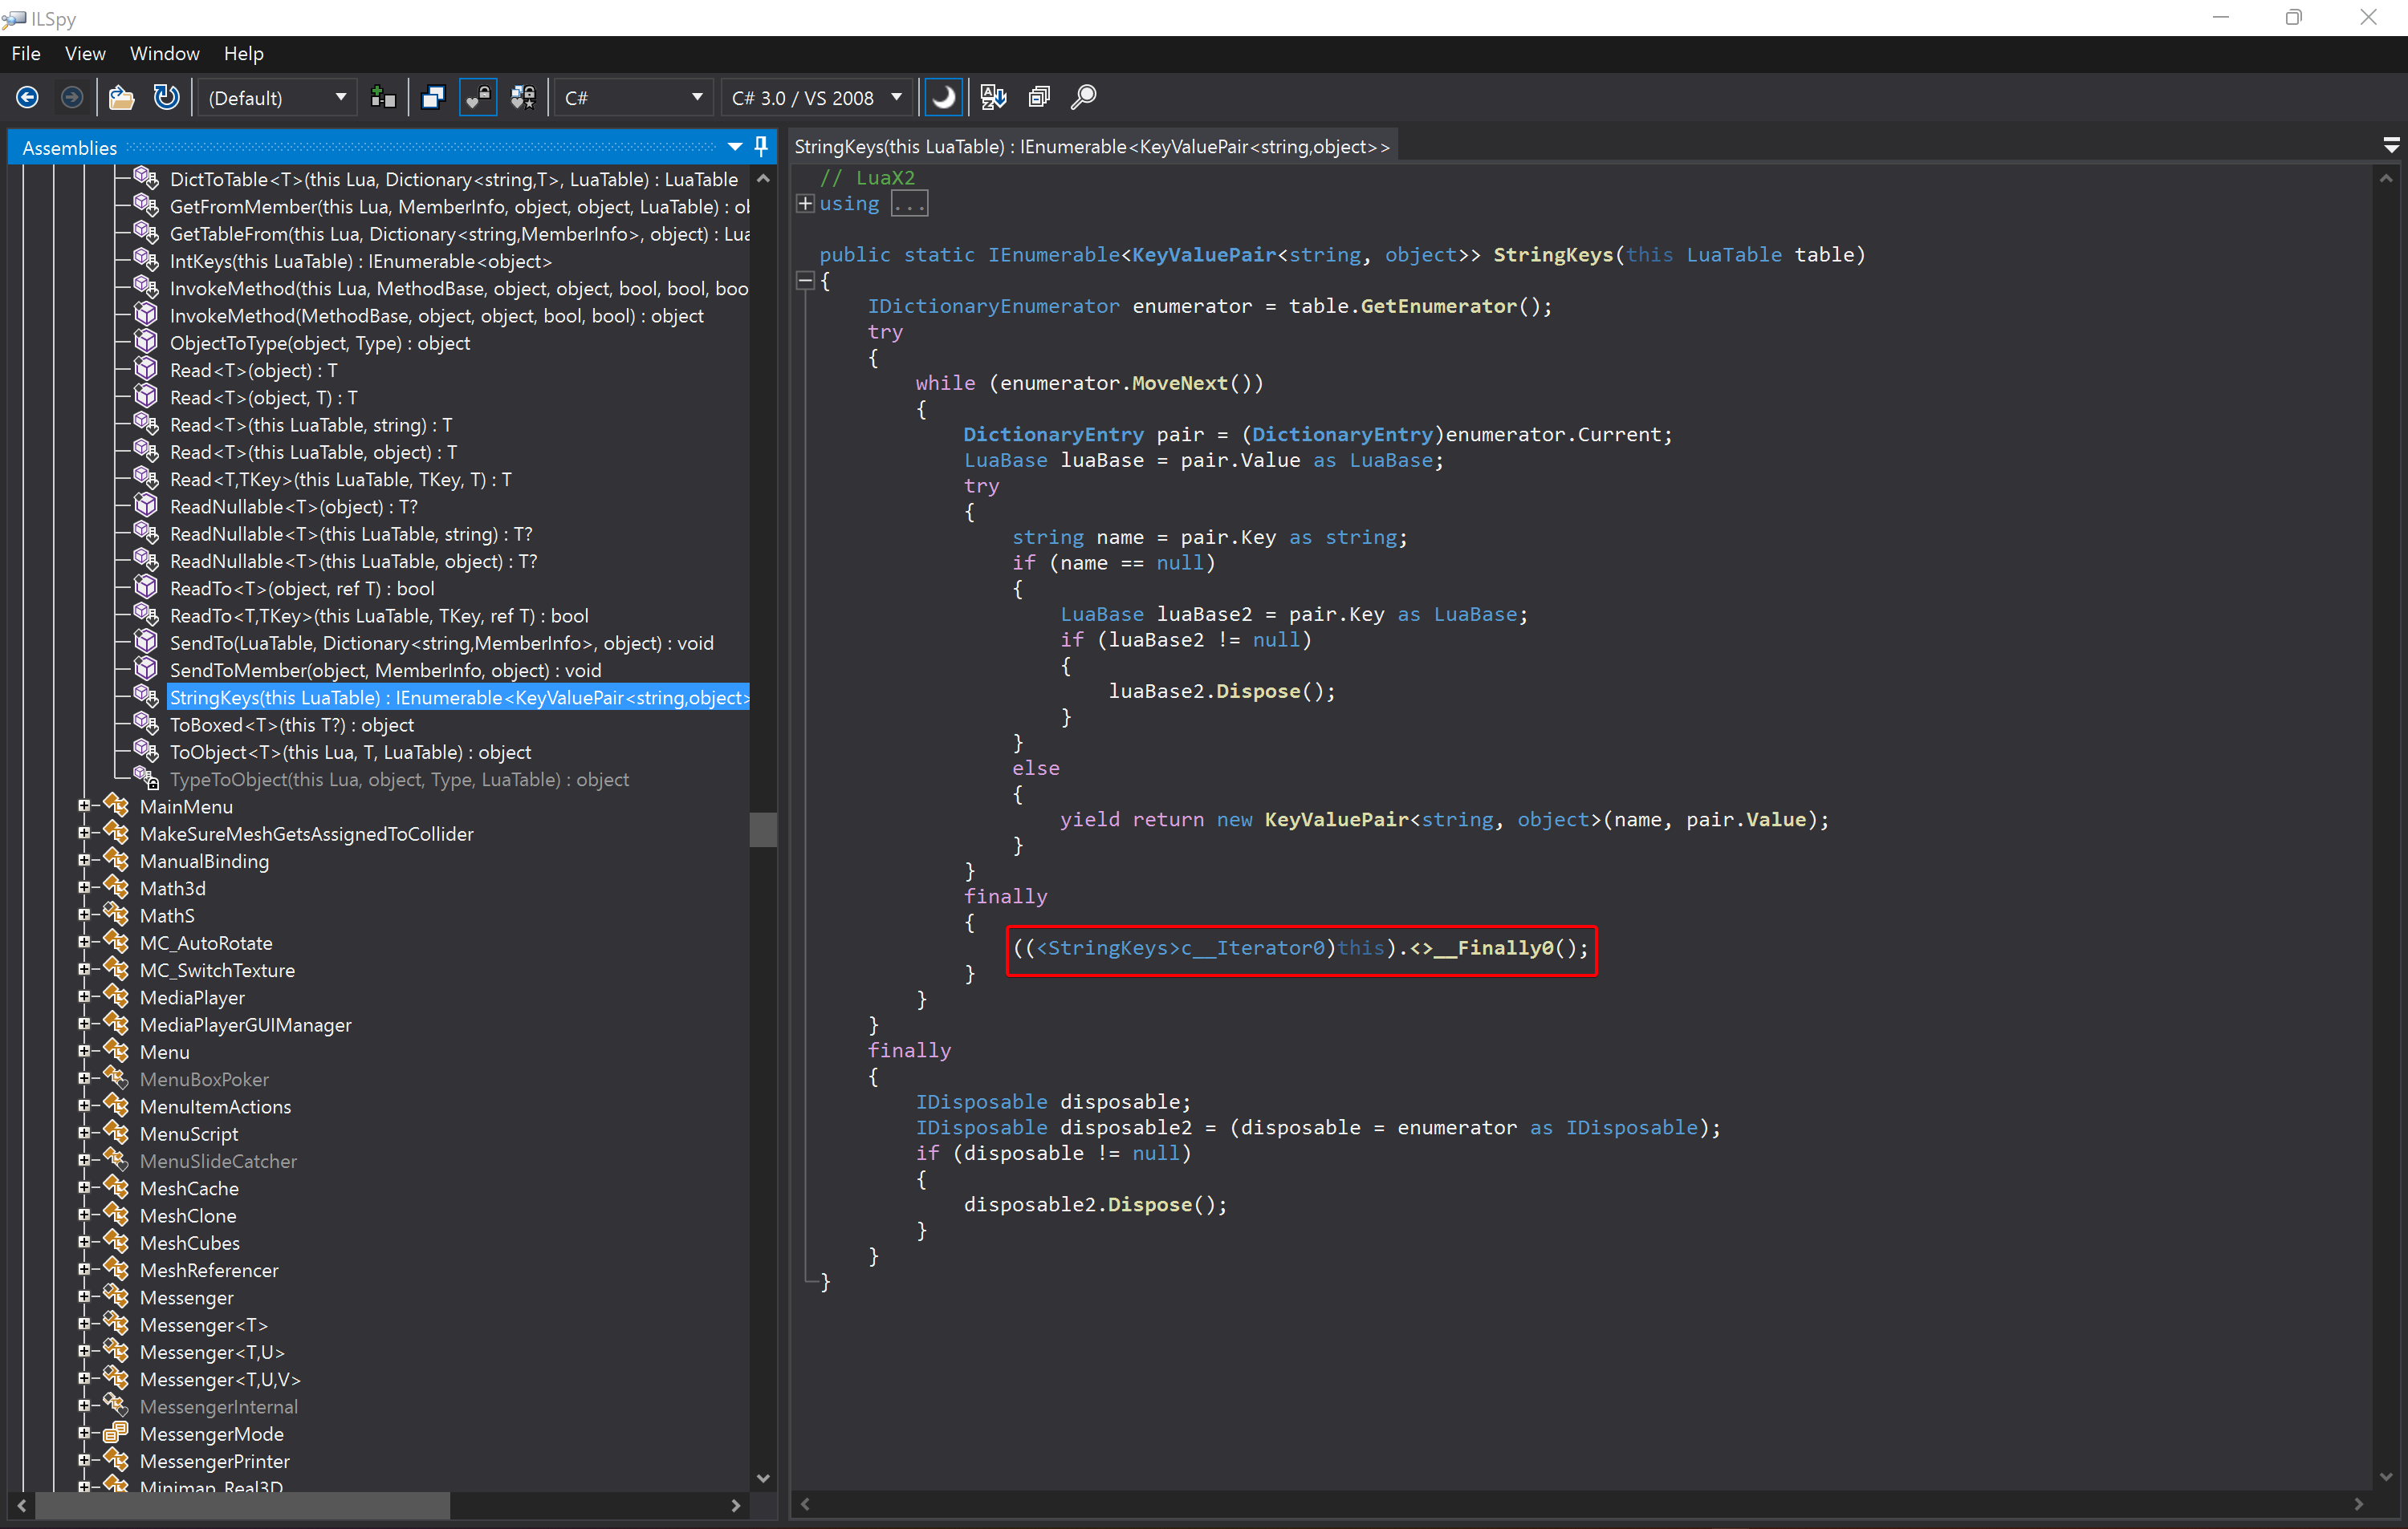Open an assembly with the folder icon

[x=121, y=97]
